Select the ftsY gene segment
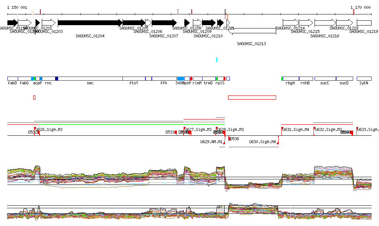 (x=134, y=79)
